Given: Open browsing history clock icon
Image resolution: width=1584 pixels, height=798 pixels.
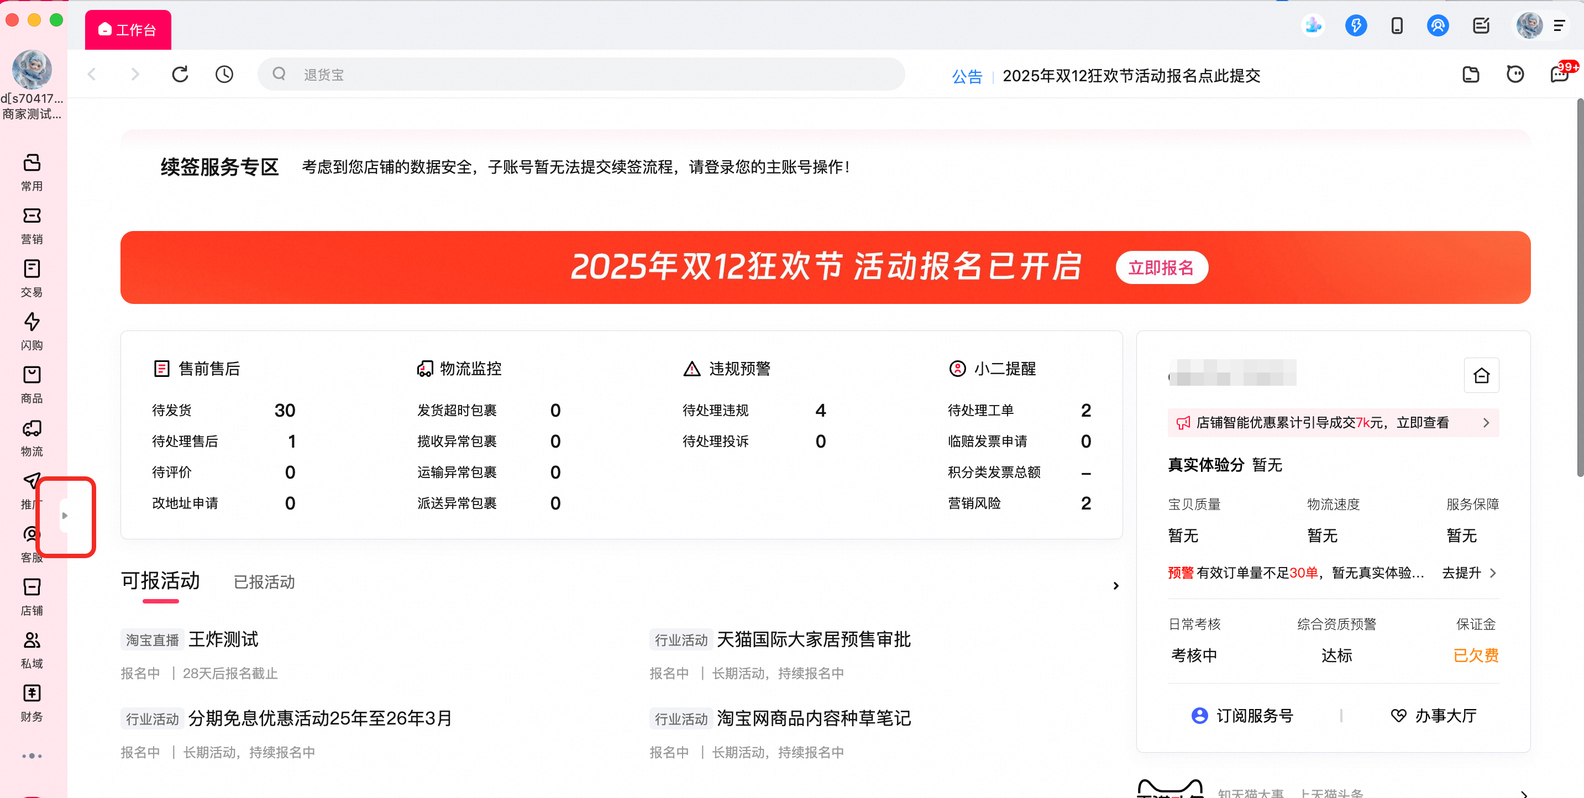Looking at the screenshot, I should coord(224,75).
